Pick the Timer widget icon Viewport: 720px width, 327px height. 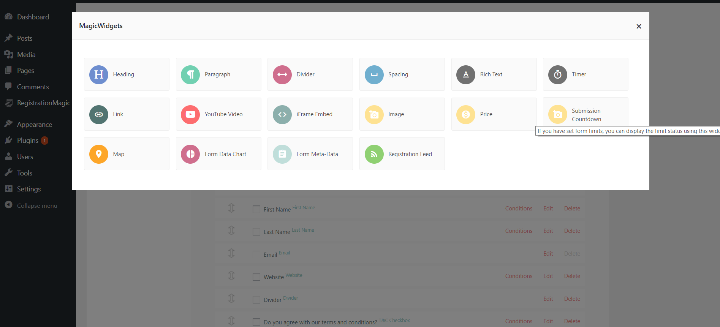[x=558, y=74]
